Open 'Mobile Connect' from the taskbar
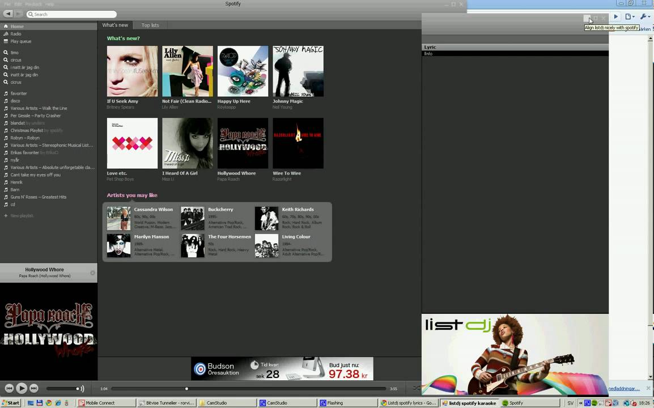The width and height of the screenshot is (654, 408). click(107, 403)
